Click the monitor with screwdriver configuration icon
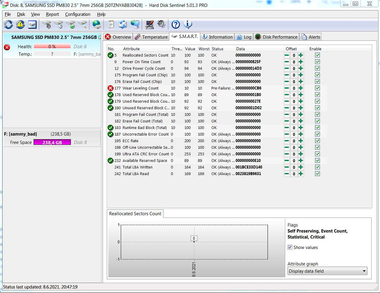380x293 pixels. [149, 24]
